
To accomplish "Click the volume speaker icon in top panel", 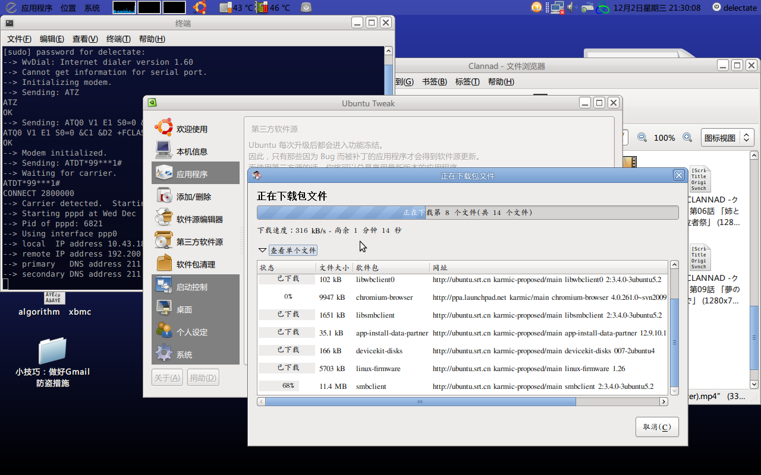I will click(x=571, y=8).
